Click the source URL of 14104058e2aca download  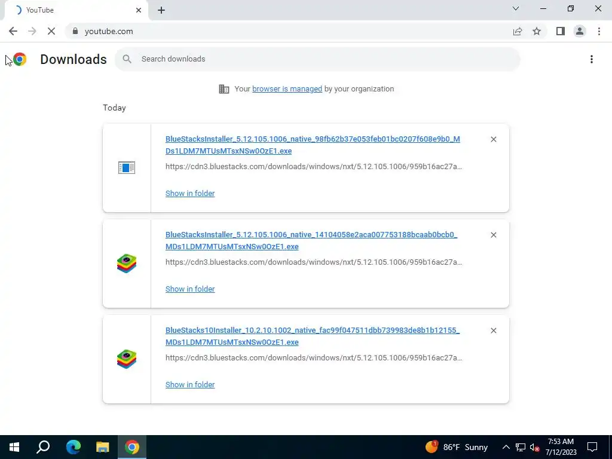pos(314,262)
